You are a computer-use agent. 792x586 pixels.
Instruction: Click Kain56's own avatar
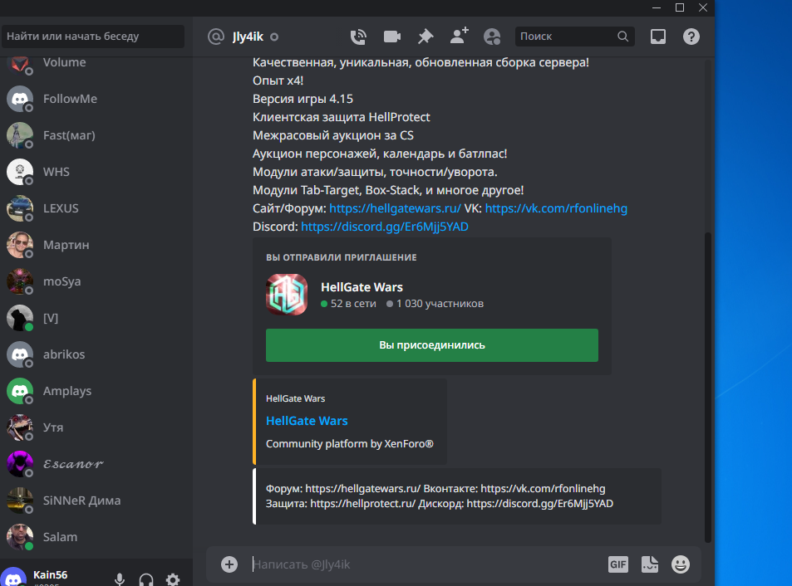click(13, 577)
